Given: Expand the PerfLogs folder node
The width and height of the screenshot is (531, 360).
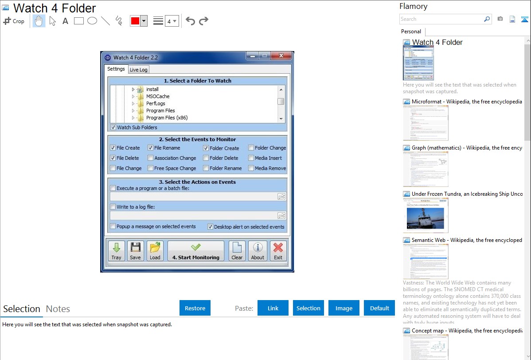Looking at the screenshot, I should (133, 103).
